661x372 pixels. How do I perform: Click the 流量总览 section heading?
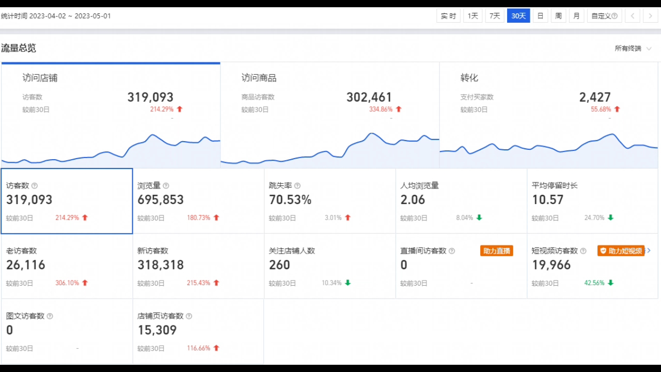(19, 48)
